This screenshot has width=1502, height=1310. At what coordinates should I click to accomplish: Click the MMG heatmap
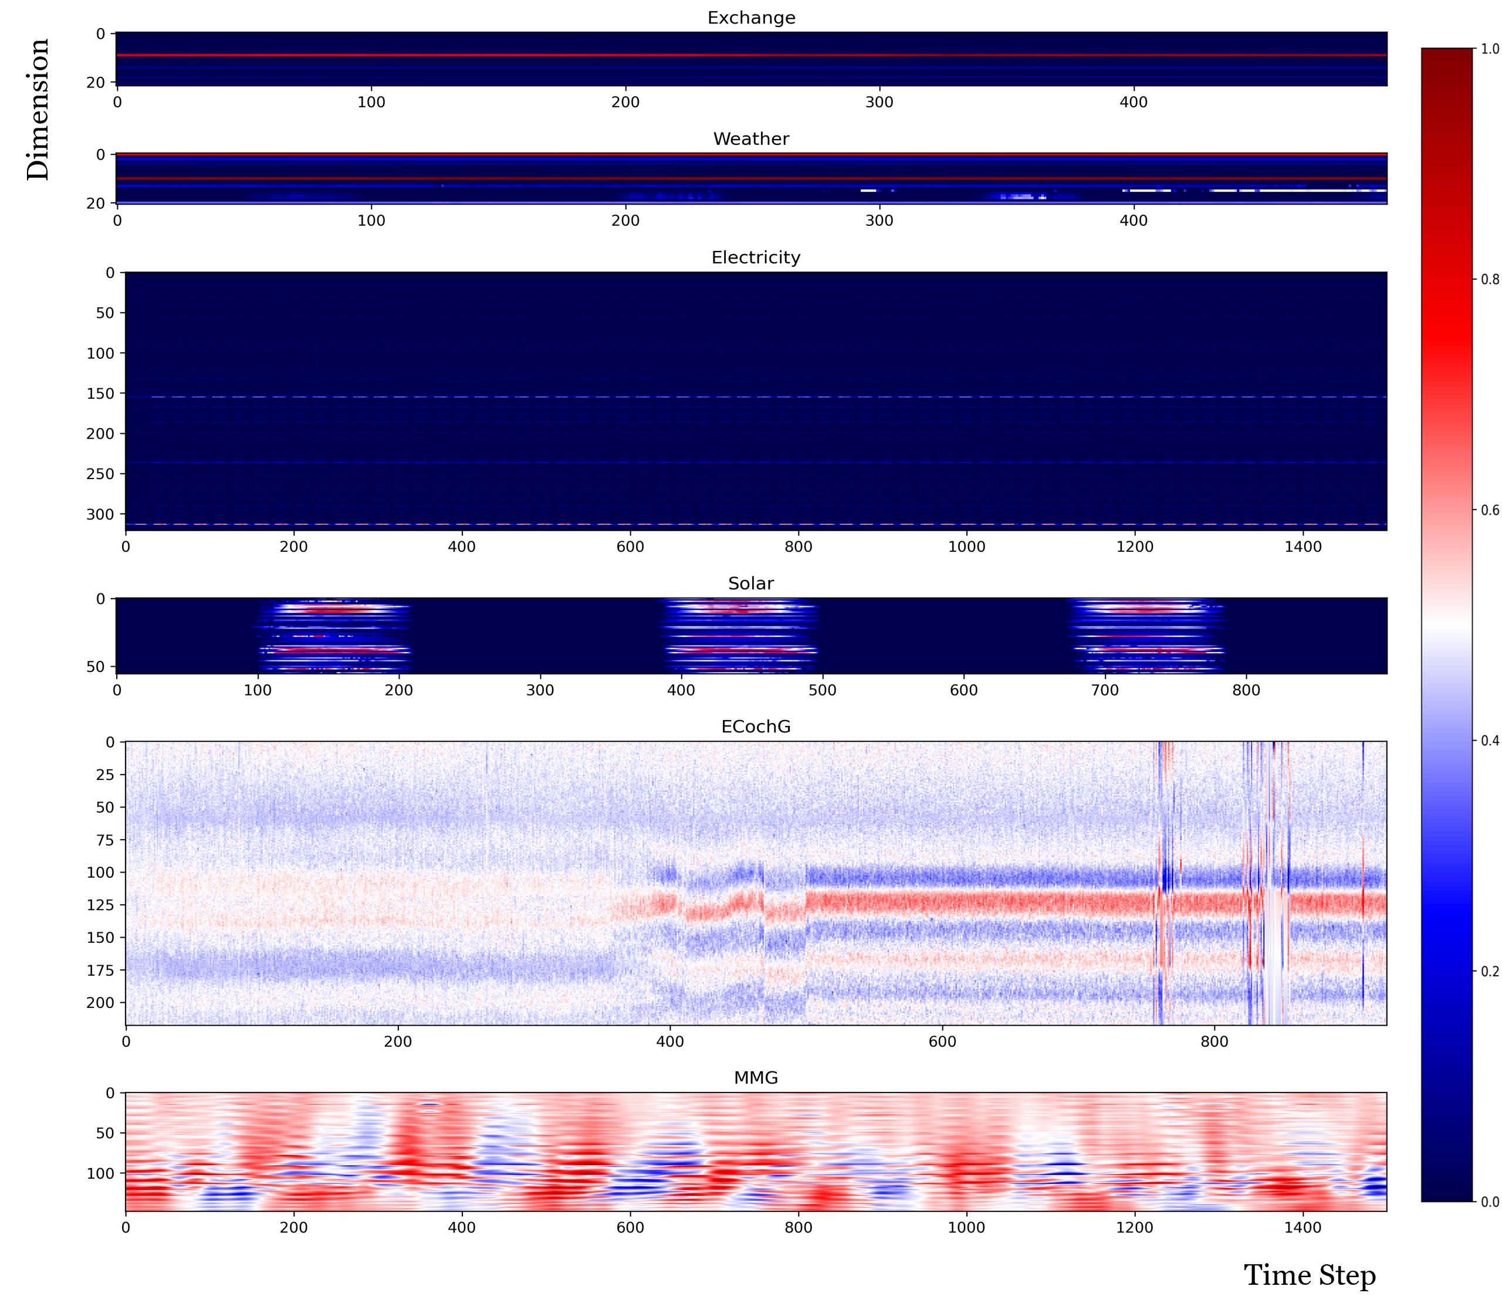point(755,1151)
